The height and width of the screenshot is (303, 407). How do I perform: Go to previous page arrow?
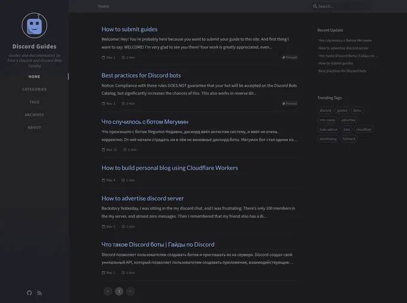[x=108, y=291]
